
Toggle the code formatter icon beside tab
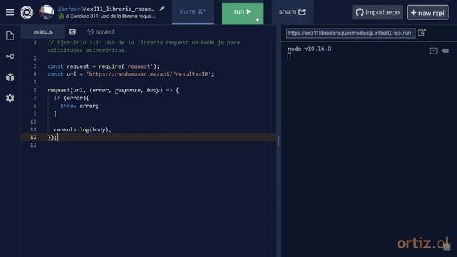72,31
